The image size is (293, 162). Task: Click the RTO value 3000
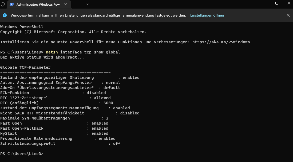[108, 103]
